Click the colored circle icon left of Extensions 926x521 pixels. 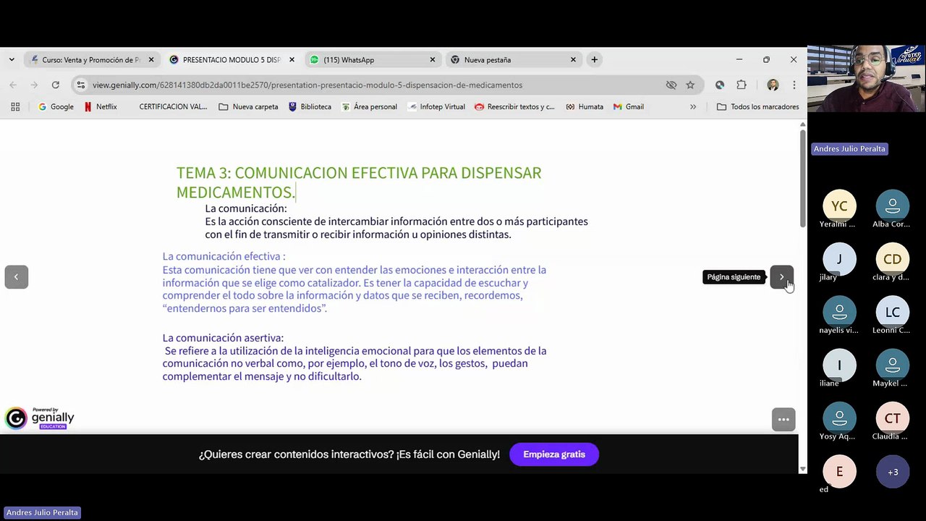pos(720,85)
